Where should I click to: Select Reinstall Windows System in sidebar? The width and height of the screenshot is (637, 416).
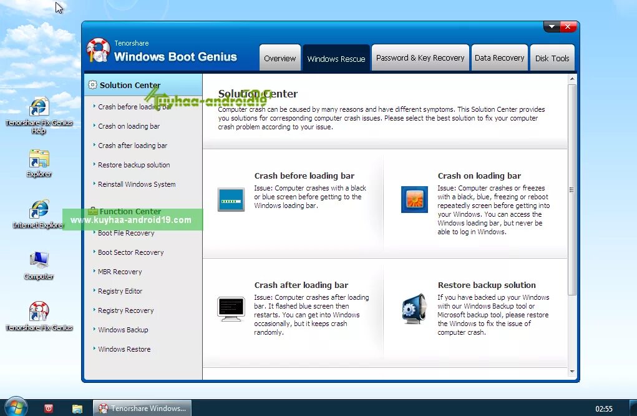tap(137, 184)
